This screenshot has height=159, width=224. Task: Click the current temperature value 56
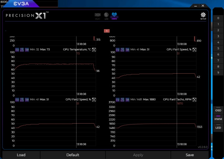pyautogui.click(x=98, y=71)
